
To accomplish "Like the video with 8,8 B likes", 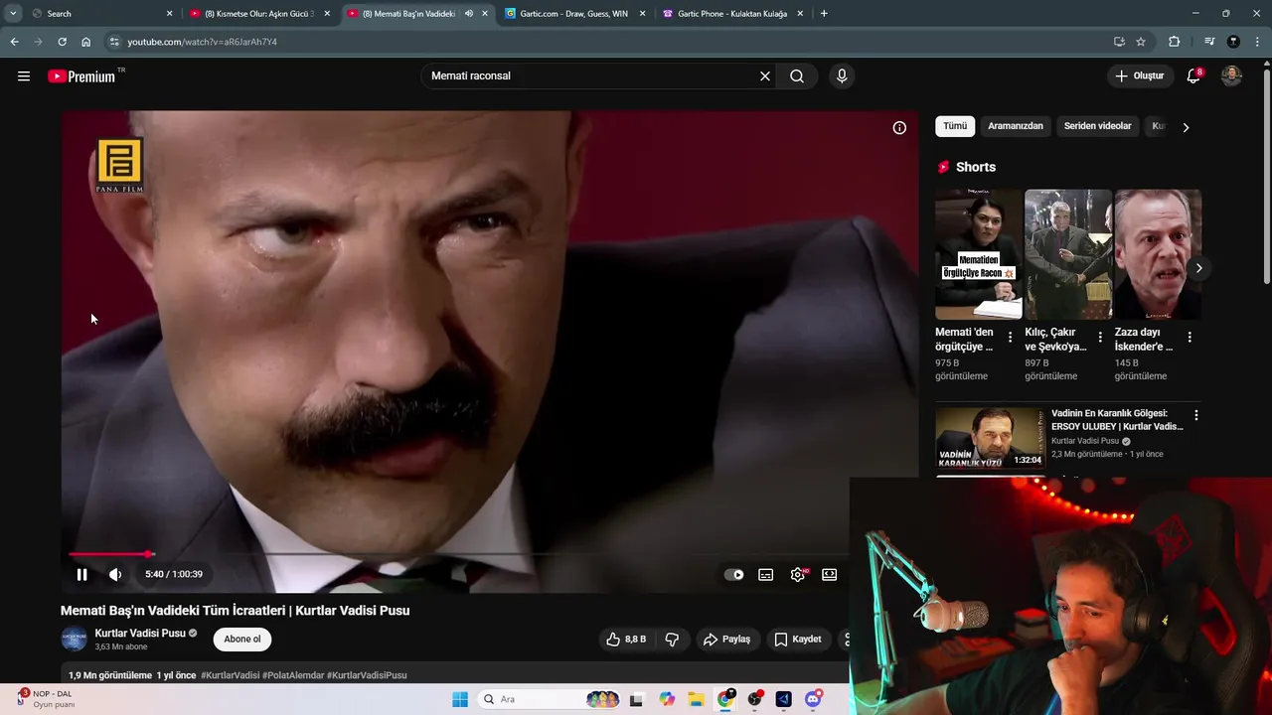I will click(626, 640).
